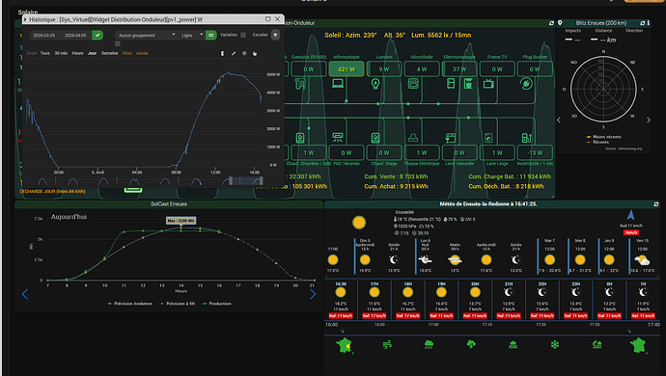Click the green compare button beside the Ligne dropdown
The image size is (666, 376).
tap(211, 36)
